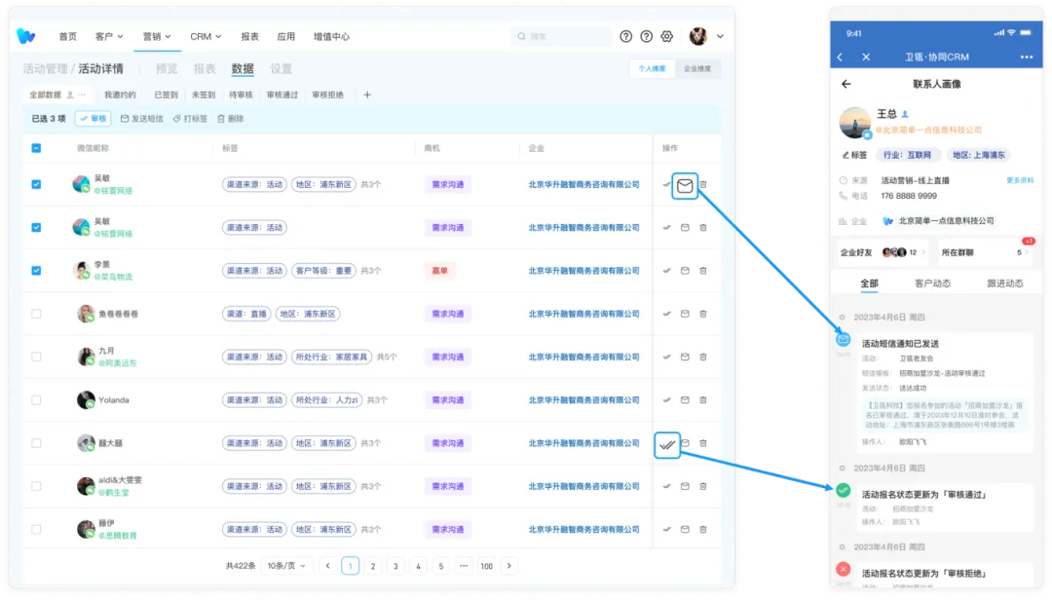Click the 发送短信 bulk action button
1052x602 pixels.
(x=142, y=119)
